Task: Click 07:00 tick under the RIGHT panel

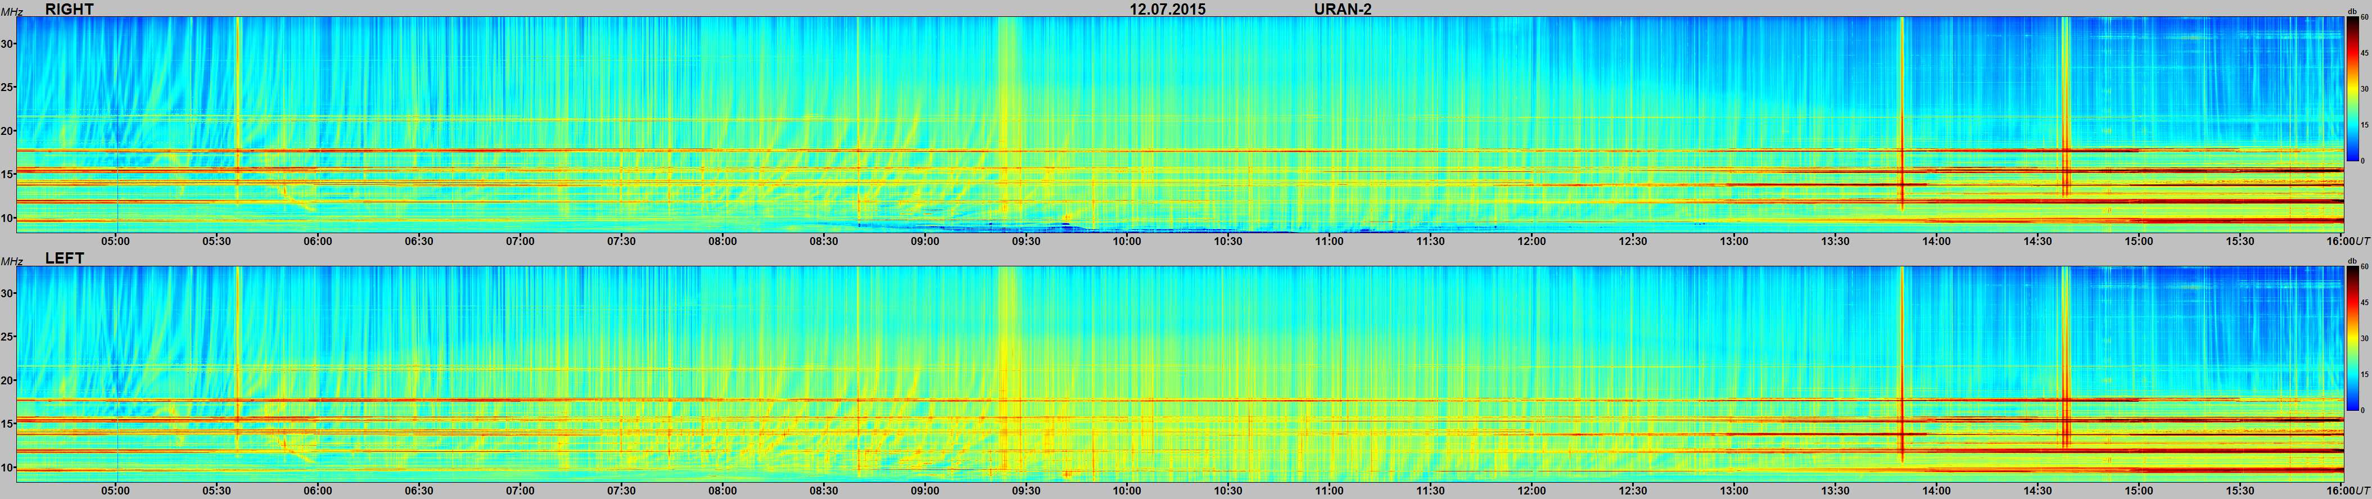Action: (x=520, y=241)
